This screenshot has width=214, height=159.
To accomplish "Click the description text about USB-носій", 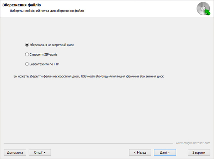I will (88, 76).
